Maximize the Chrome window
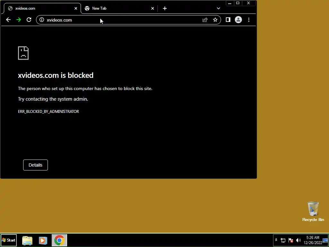This screenshot has height=247, width=329. click(x=238, y=3)
